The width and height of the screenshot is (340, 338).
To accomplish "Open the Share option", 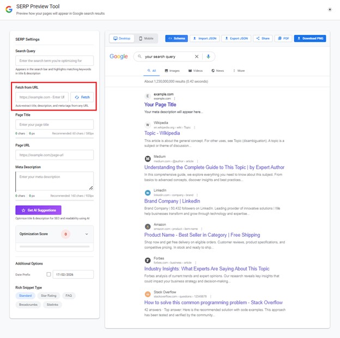I will click(x=263, y=39).
